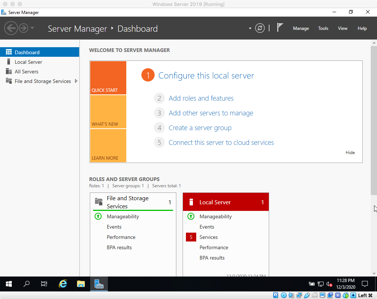Click the File and Storage Services sidebar icon
The height and width of the screenshot is (299, 377).
point(9,81)
